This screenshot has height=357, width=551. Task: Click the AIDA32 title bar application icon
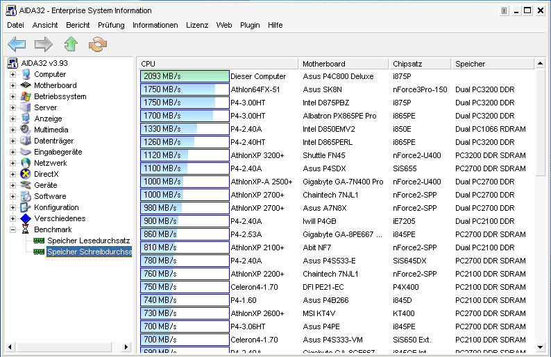pos(11,10)
